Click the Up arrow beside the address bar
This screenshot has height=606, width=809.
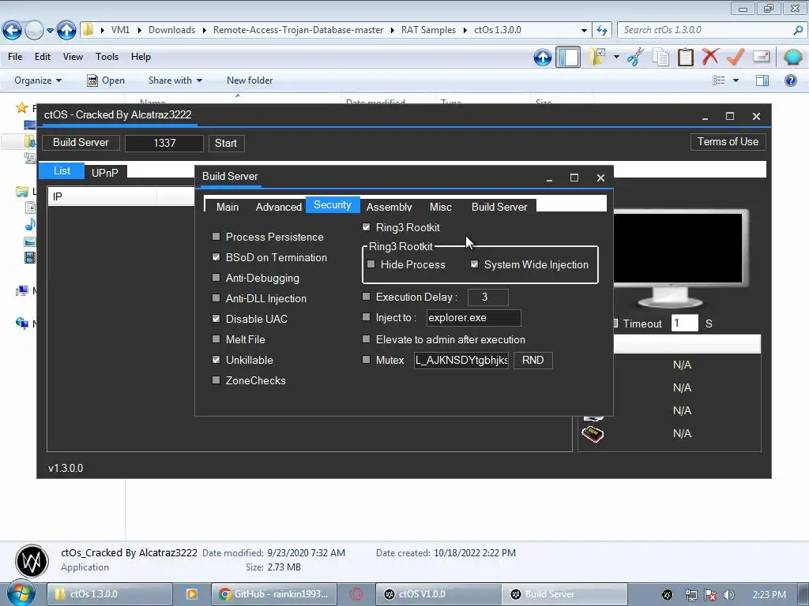66,31
